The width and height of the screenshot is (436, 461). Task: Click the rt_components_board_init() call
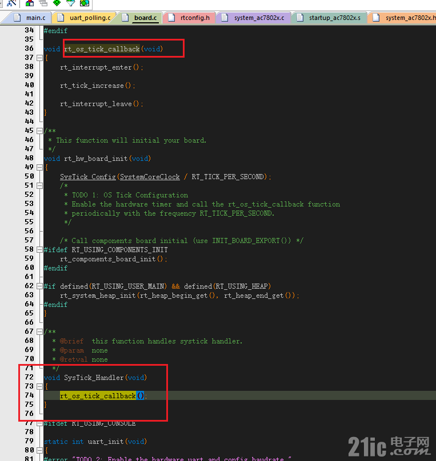(x=111, y=259)
